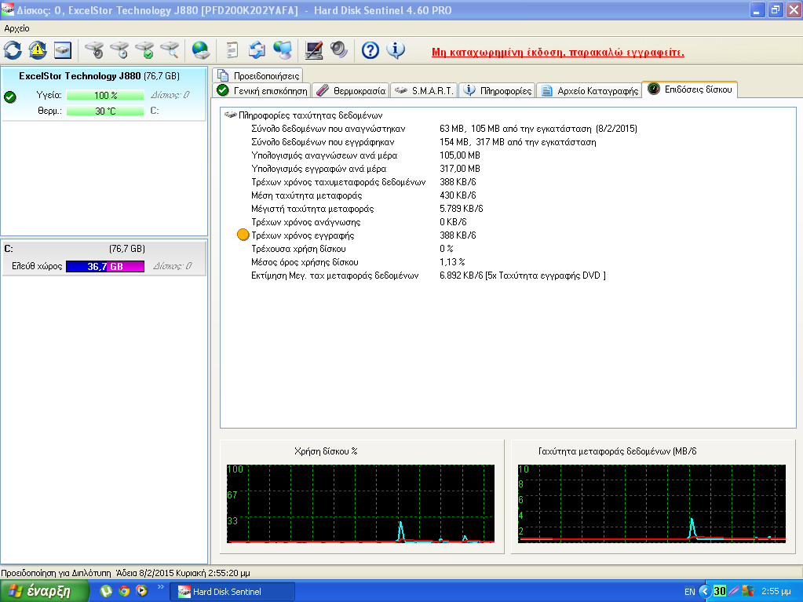
Task: Open the Θερμοκρασία tab
Action: (x=351, y=90)
